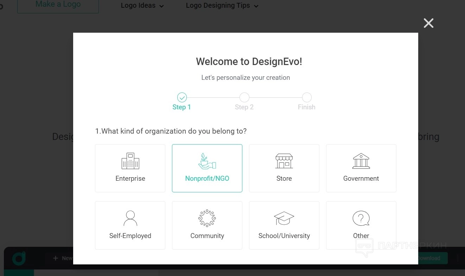The image size is (465, 276).
Task: Select the Community circle-of-people icon
Action: 207,218
